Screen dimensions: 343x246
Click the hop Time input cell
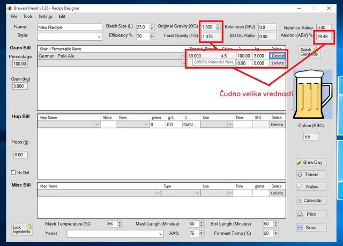tap(243, 125)
